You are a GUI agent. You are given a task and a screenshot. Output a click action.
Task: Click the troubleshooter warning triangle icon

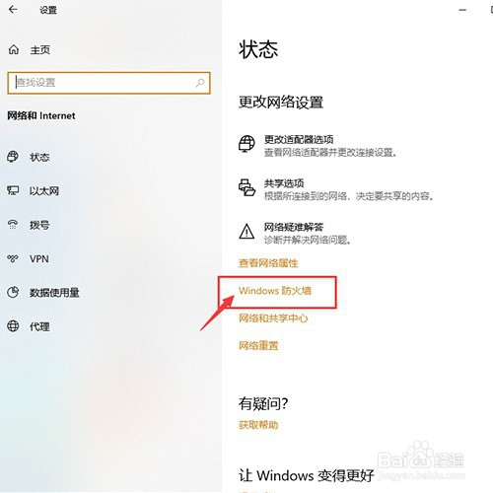(x=246, y=231)
